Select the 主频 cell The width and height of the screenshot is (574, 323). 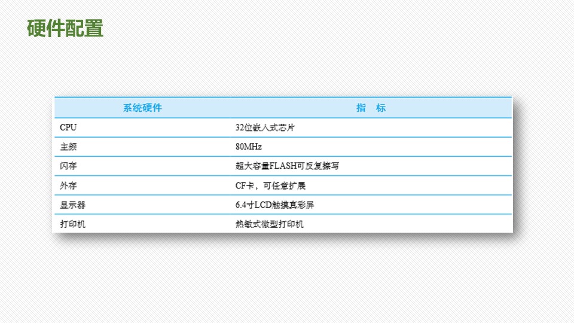[142, 147]
